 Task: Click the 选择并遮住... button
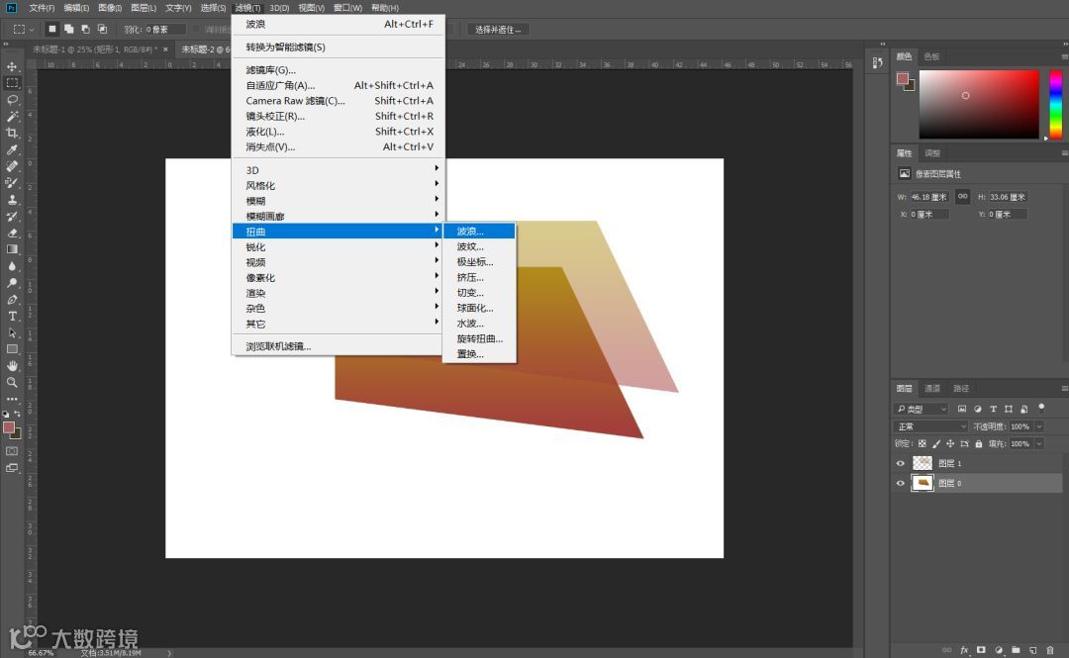498,30
